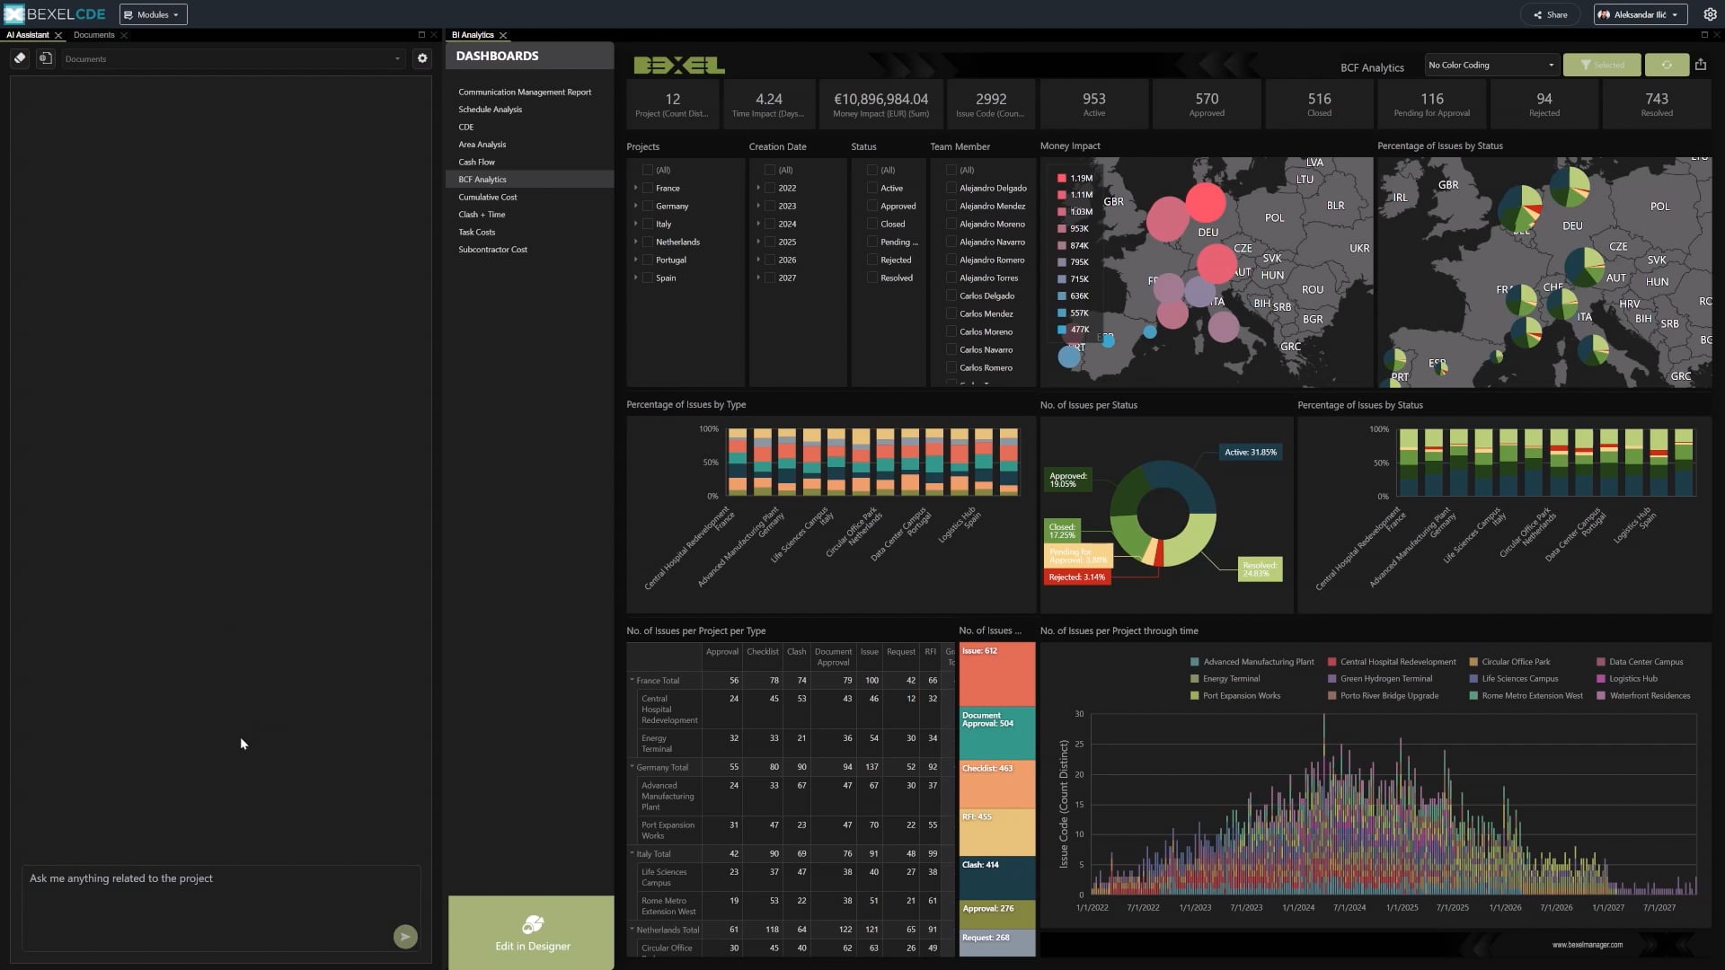This screenshot has height=970, width=1725.
Task: Click the Document Approval: 504 treemap block
Action: 997,734
